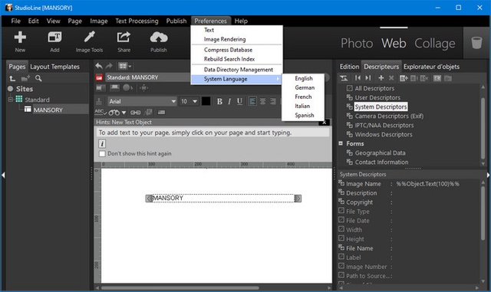
Task: Toggle Path to Source descriptor checkbox
Action: (x=341, y=275)
